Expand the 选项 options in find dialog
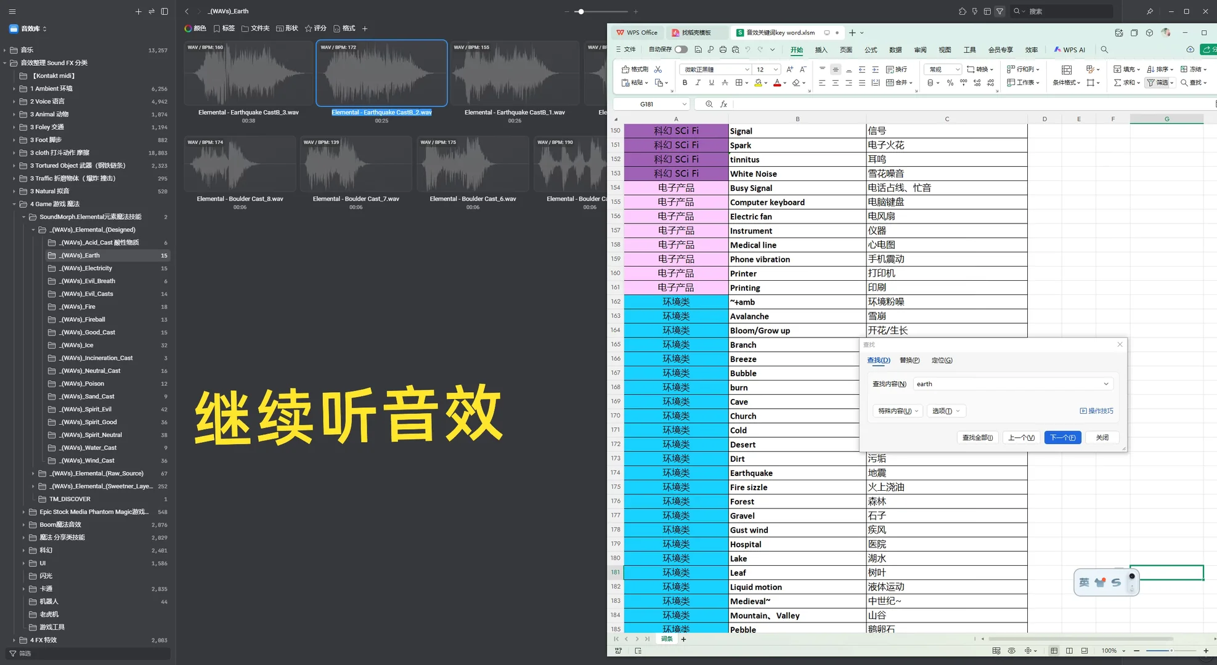This screenshot has width=1217, height=665. [x=946, y=411]
